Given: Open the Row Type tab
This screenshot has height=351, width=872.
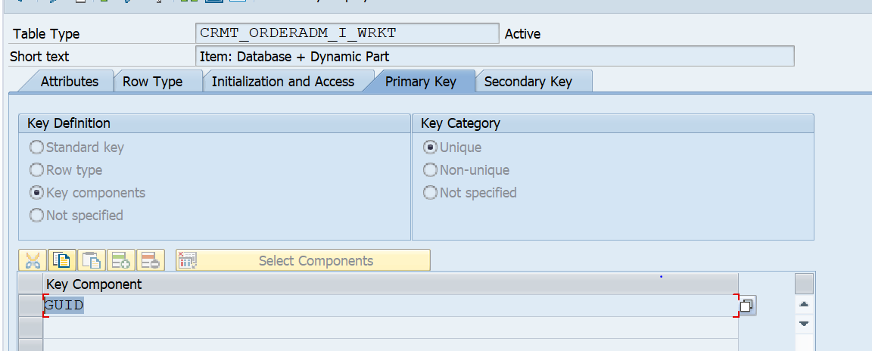Looking at the screenshot, I should point(152,82).
